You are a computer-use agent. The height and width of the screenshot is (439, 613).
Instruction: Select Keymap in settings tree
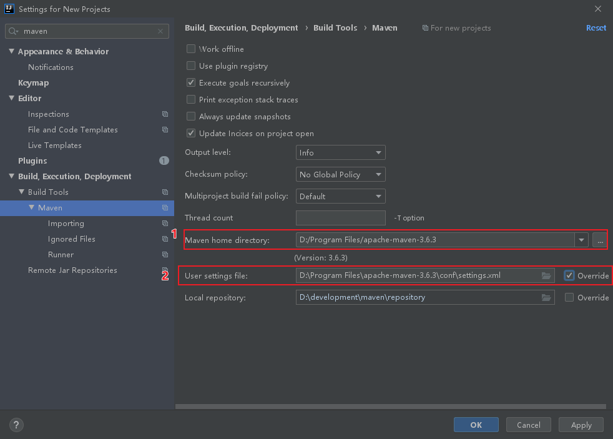34,83
